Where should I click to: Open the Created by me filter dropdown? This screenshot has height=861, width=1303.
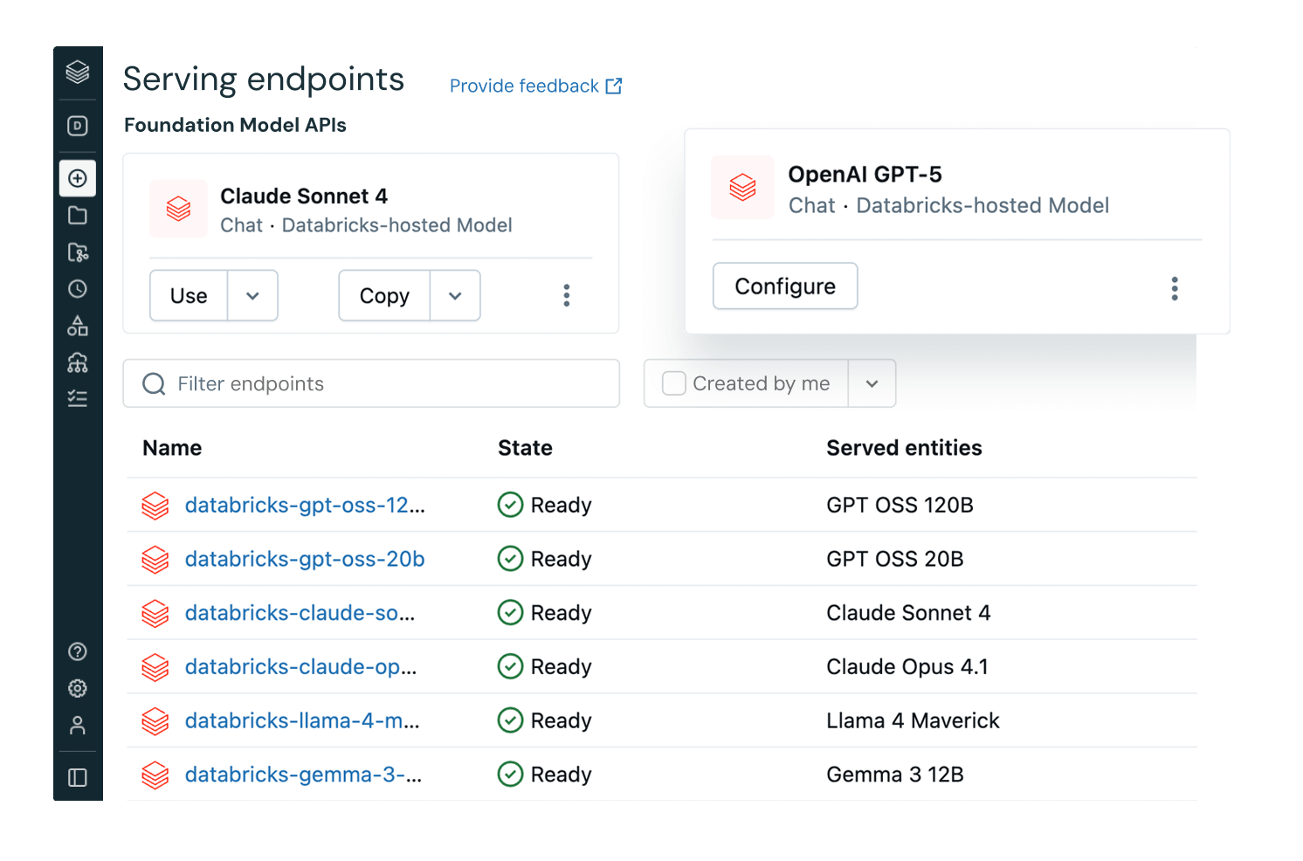(872, 383)
